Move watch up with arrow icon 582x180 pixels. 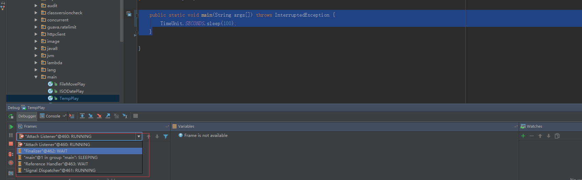tap(540, 136)
